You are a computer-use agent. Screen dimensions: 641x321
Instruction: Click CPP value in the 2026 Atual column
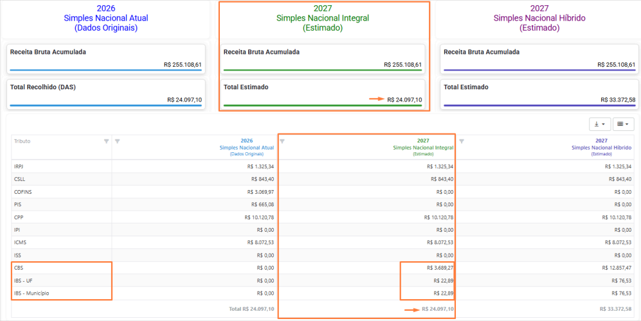pyautogui.click(x=259, y=217)
